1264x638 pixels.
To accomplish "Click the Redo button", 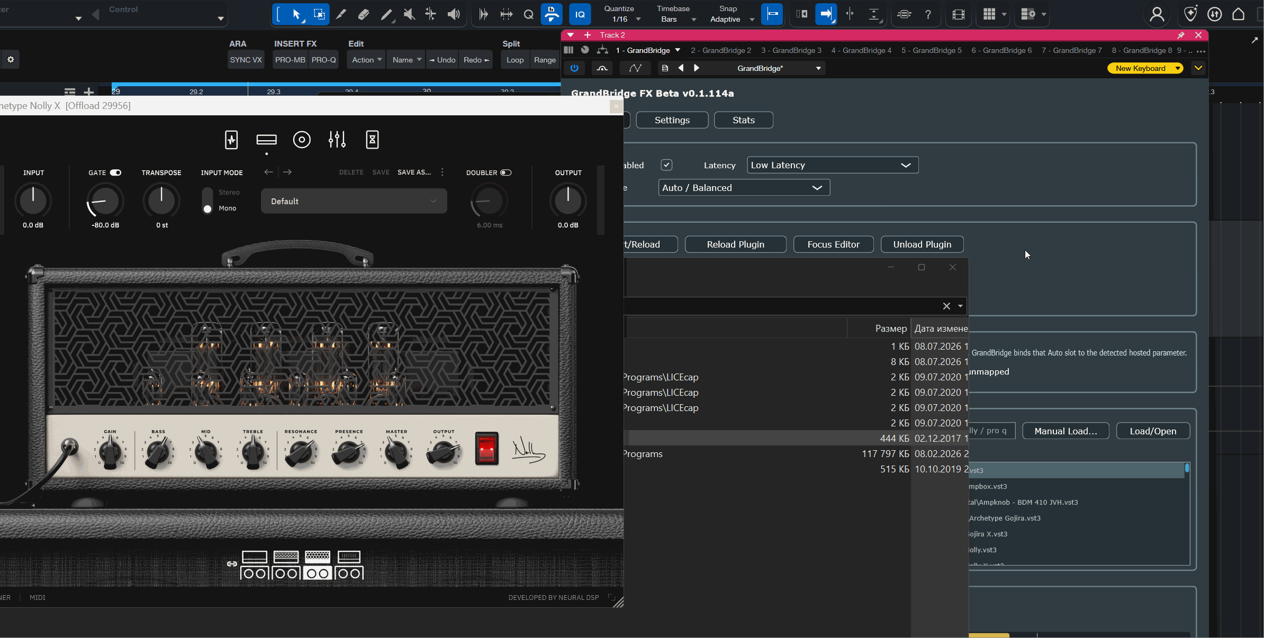I will click(x=476, y=60).
